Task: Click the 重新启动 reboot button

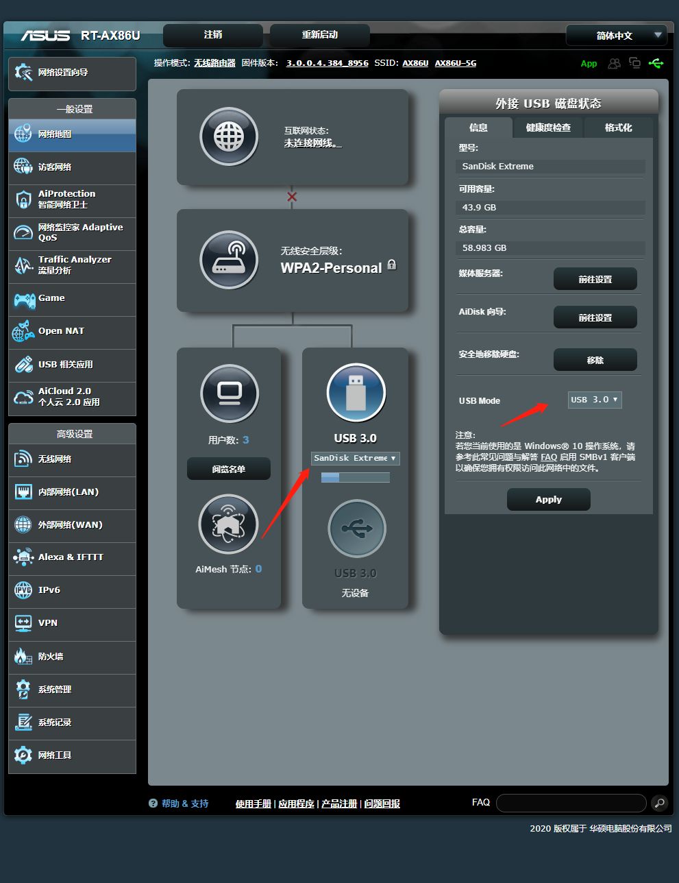Action: [320, 35]
